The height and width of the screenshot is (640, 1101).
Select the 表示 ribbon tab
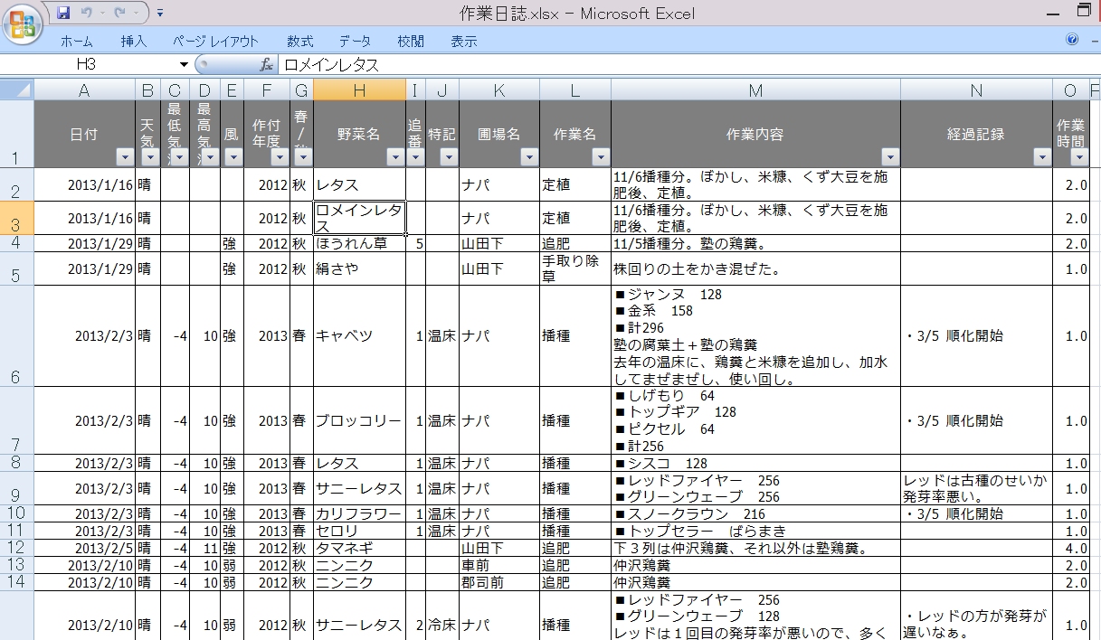pos(464,41)
